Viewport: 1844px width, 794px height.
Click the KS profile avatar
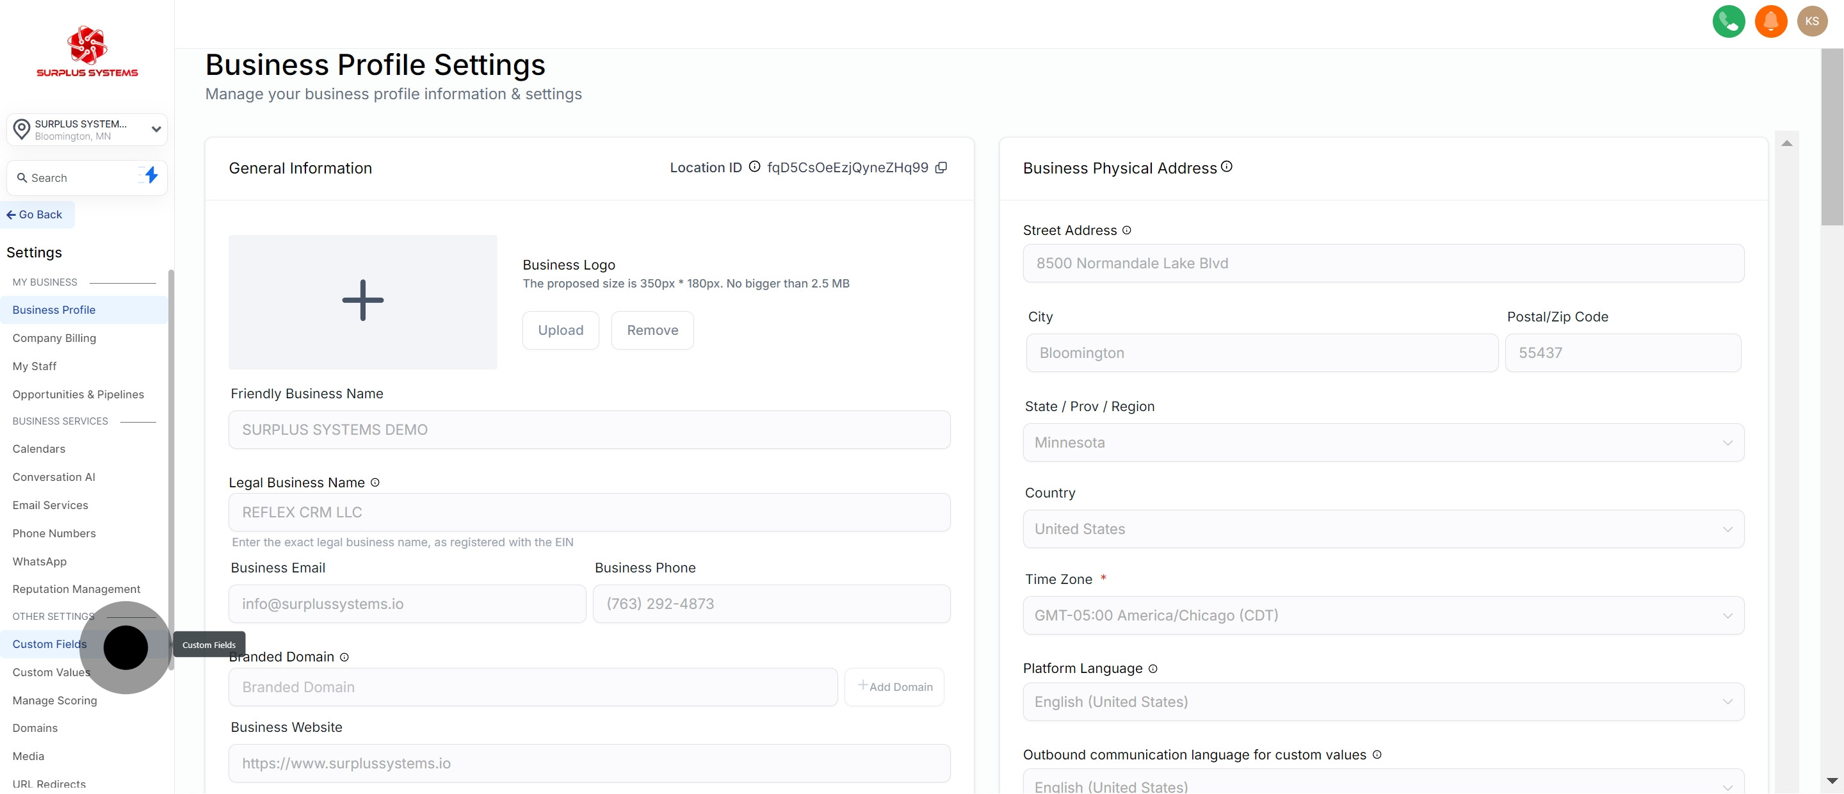coord(1813,22)
